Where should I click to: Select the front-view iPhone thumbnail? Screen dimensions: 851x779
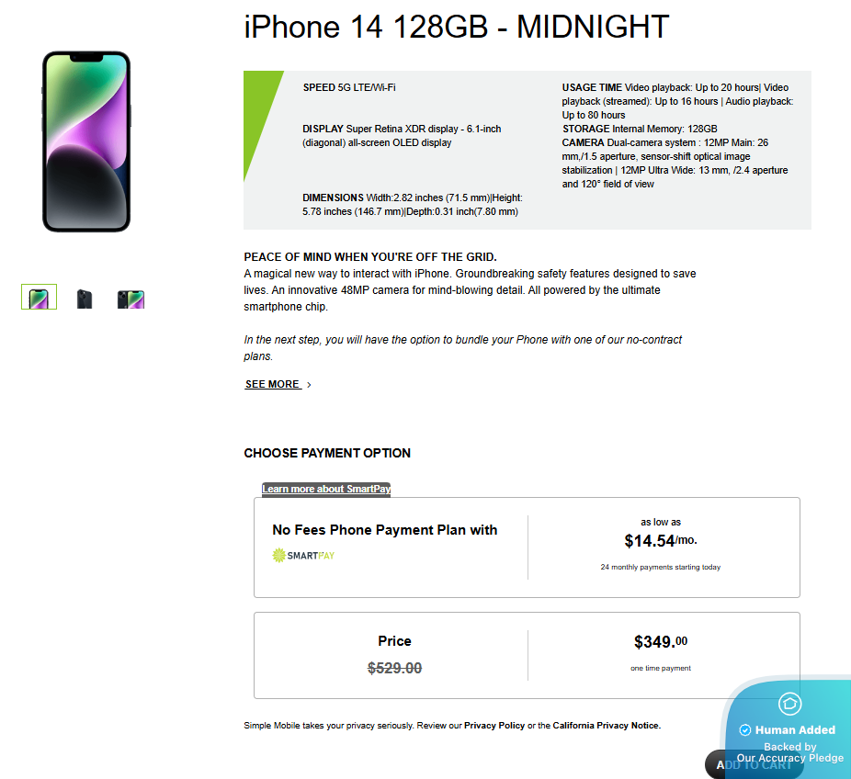click(40, 297)
